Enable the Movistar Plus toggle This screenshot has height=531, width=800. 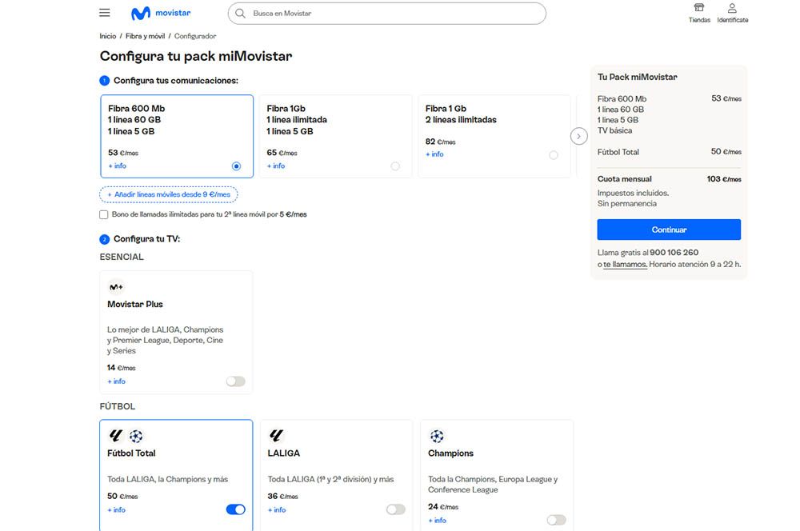(x=236, y=381)
